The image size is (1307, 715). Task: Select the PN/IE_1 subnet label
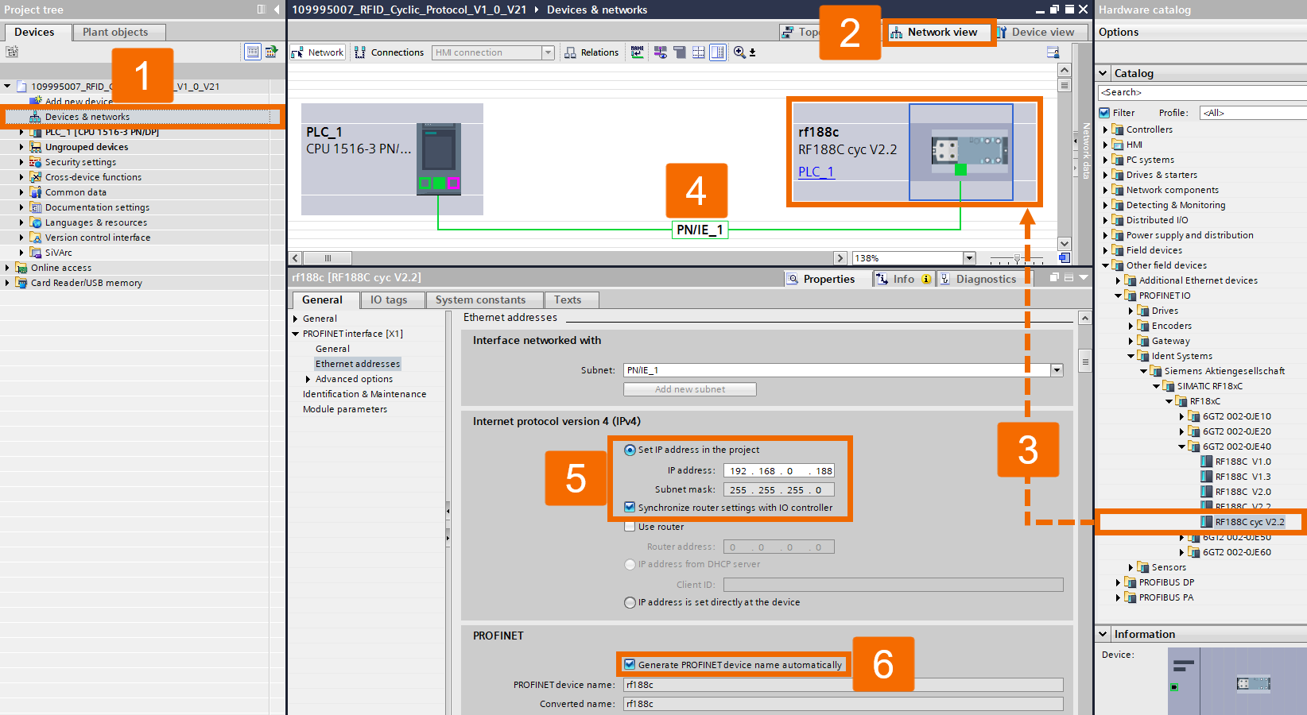click(700, 230)
